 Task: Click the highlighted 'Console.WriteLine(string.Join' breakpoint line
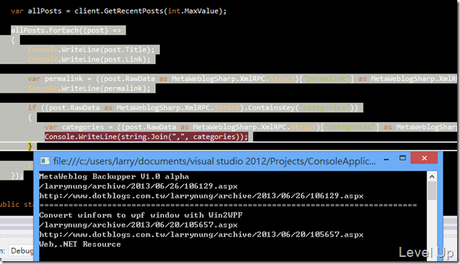(146, 136)
